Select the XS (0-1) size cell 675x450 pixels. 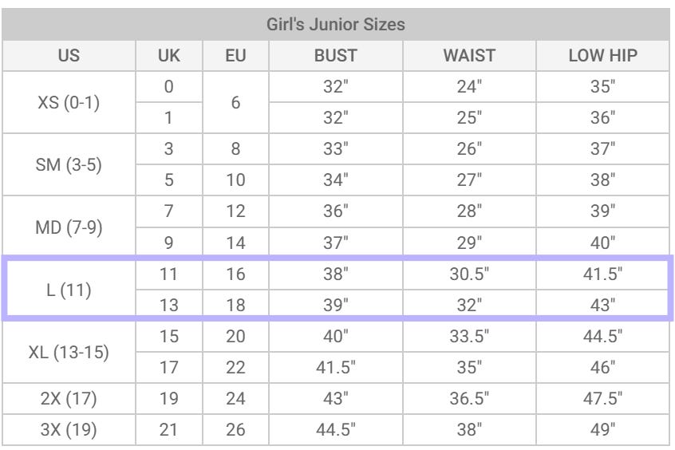[x=68, y=105]
